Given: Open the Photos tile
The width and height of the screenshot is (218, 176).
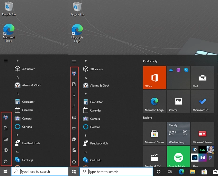Looking at the screenshot, I should [178, 101].
